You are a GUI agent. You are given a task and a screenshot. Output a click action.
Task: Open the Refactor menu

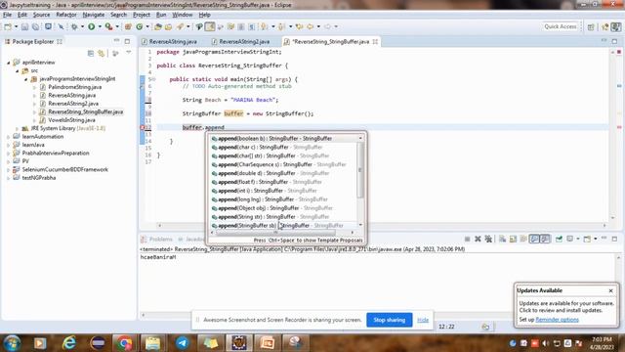(66, 15)
